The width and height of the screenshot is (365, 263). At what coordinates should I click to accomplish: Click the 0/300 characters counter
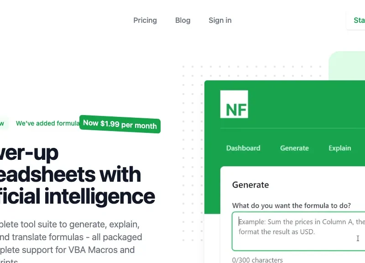[x=257, y=260]
